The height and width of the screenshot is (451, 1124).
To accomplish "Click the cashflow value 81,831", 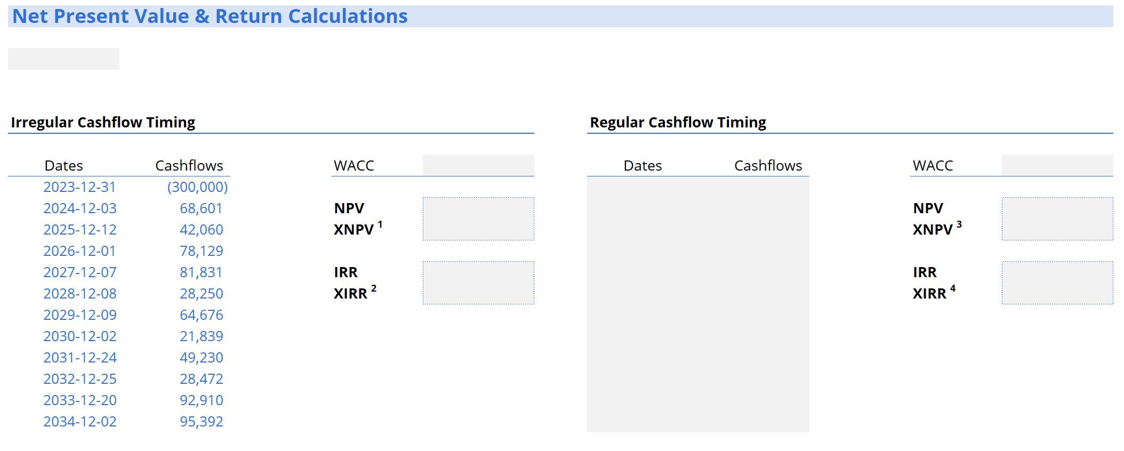I will (201, 272).
